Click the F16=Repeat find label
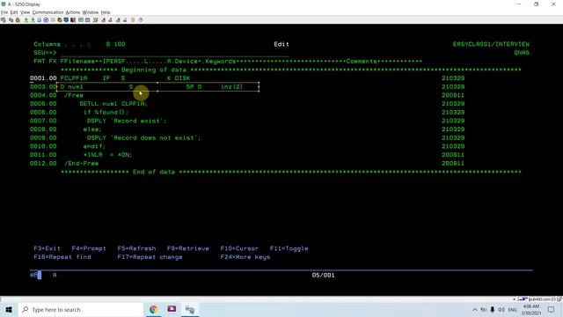 tap(62, 257)
